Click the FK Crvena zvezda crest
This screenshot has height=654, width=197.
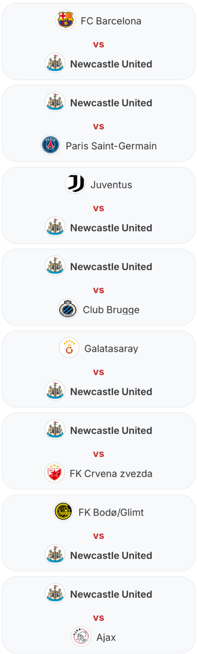54,473
